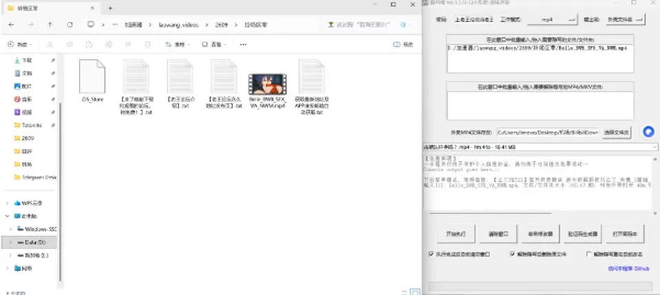Click the PC monitor icon in address bar
This screenshot has width=660, height=295.
pyautogui.click(x=91, y=25)
